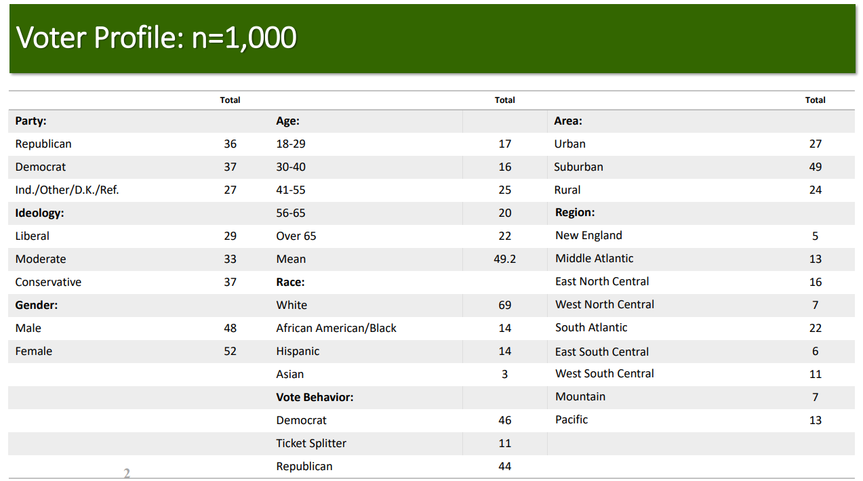Click the 'Age:' section heading
Viewport: 863px width, 481px height.
tap(287, 121)
